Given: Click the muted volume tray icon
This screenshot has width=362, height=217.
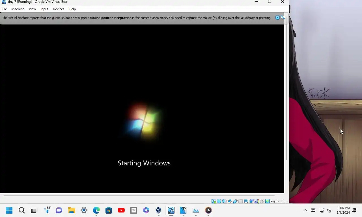Looking at the screenshot, I should pos(329,210).
